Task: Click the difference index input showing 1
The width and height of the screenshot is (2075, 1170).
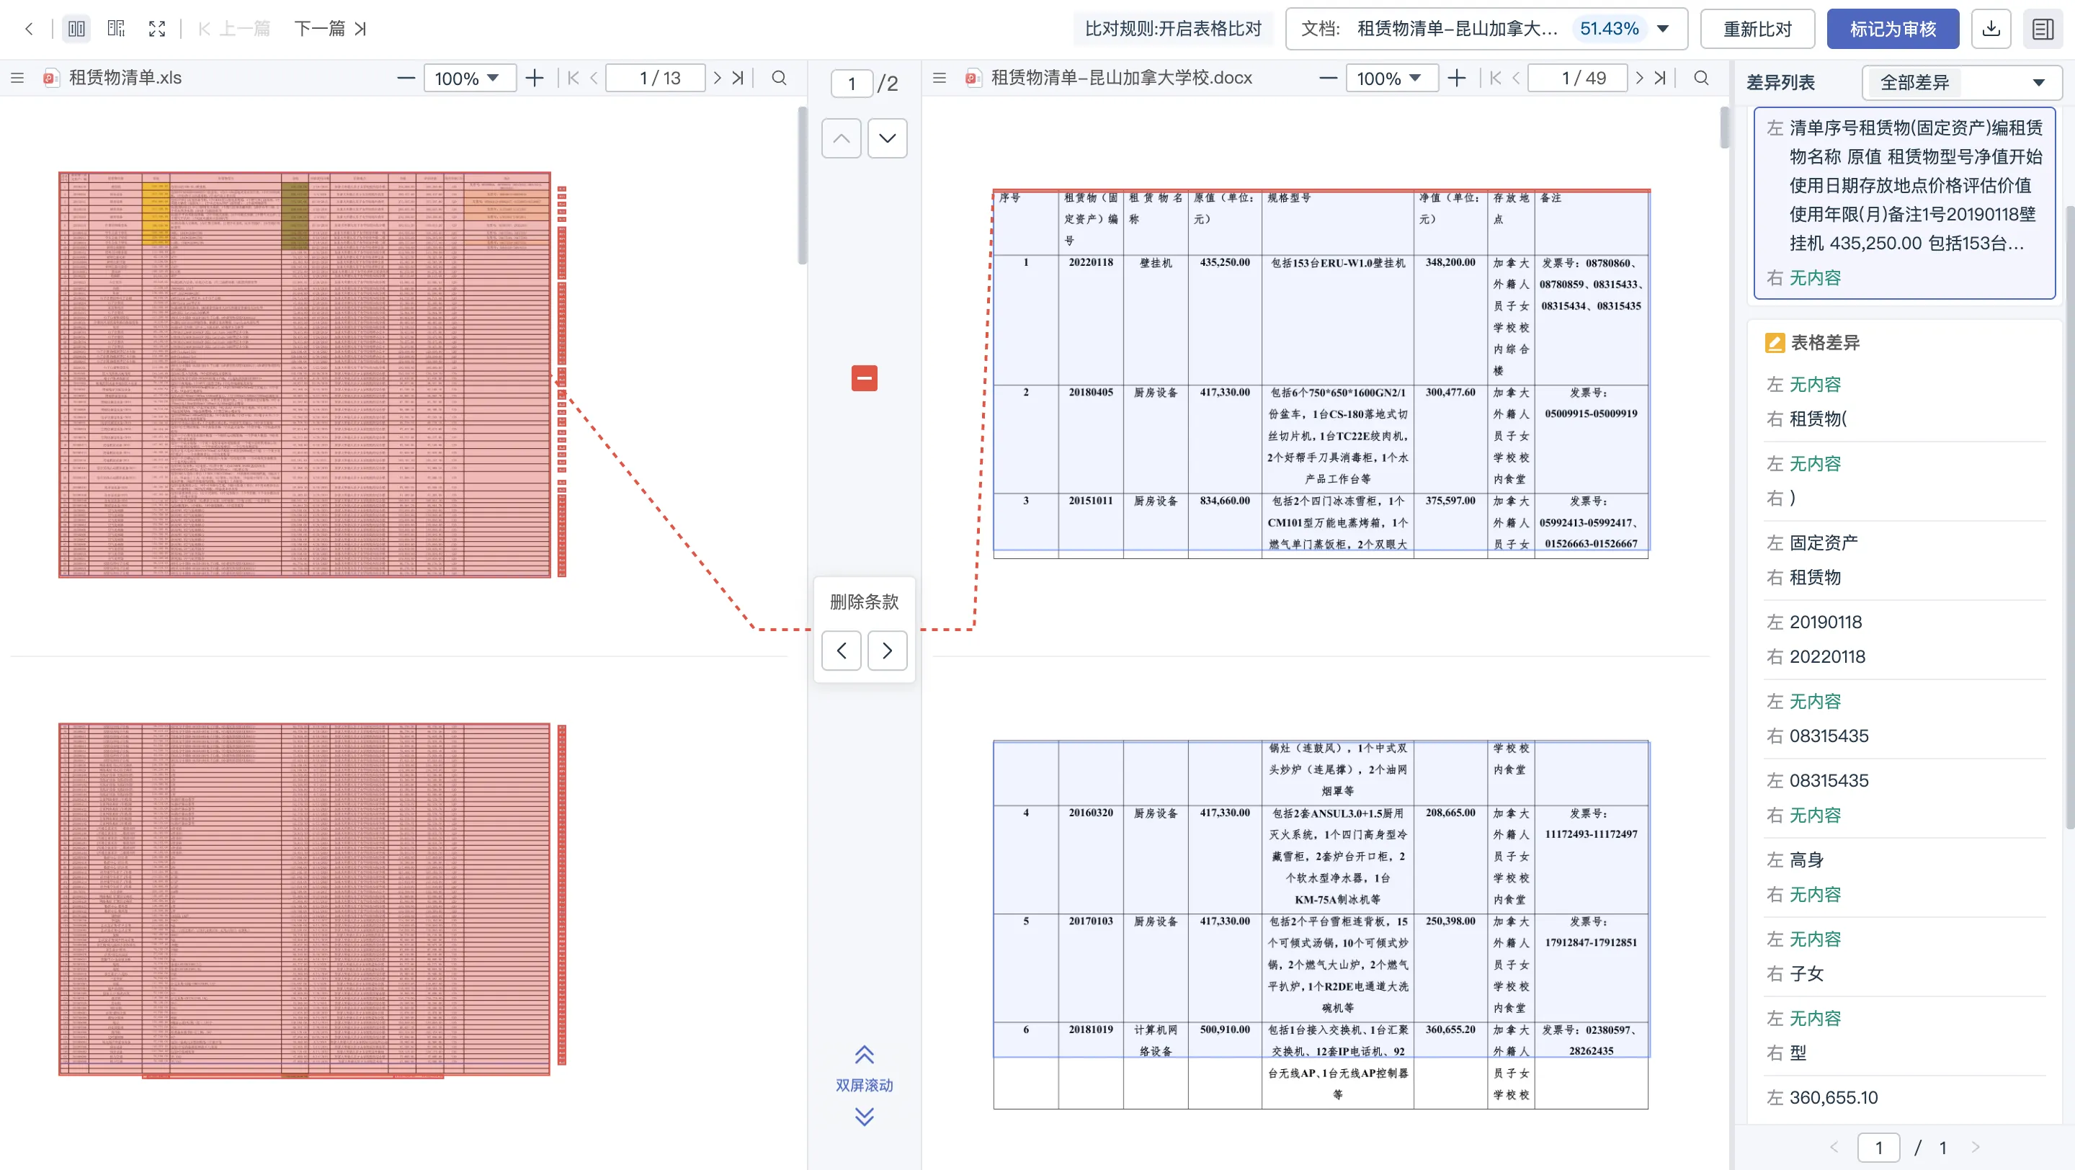Action: point(852,84)
